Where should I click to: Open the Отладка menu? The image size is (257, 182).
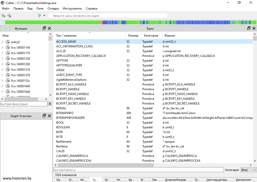pos(53,9)
